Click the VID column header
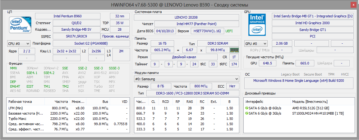 click(119, 102)
